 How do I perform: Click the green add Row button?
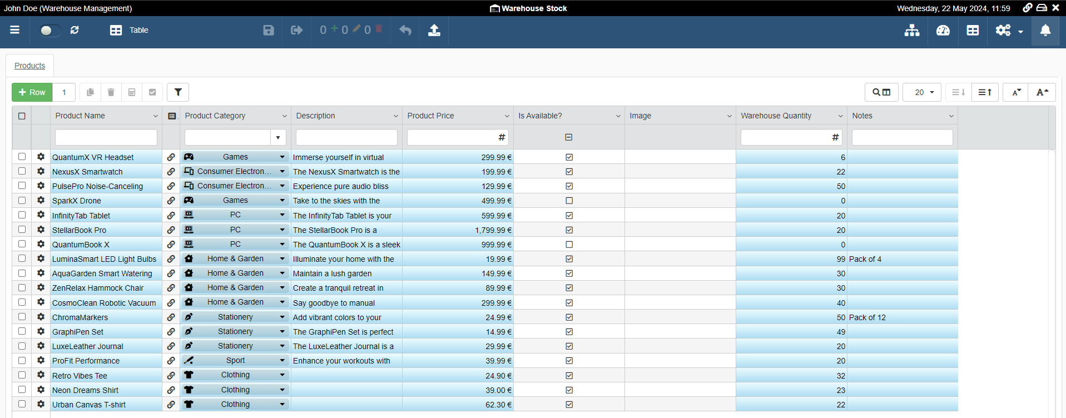tap(32, 92)
